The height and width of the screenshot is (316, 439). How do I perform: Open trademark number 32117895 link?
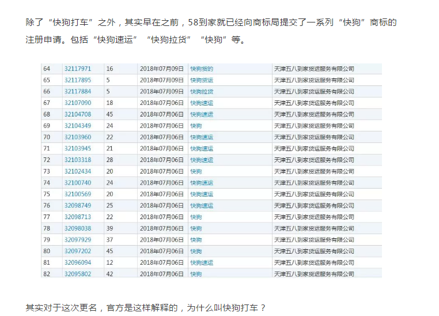click(x=78, y=80)
